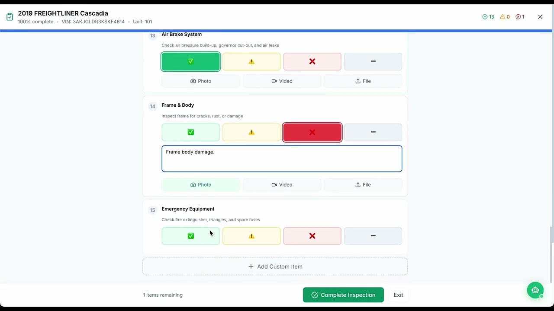Mark Air Brake System as failed
Viewport: 554px width, 311px height.
pyautogui.click(x=312, y=61)
